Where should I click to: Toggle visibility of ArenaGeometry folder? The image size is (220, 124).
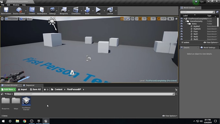[181, 21]
